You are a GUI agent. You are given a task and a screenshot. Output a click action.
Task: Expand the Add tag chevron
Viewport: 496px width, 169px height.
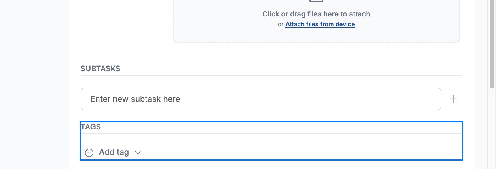[138, 153]
